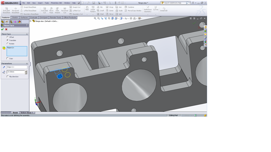
Task: Activate the Instant3D tool
Action: pos(164,9)
